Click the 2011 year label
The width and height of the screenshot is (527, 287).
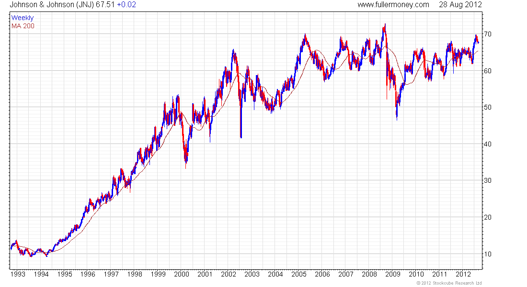440,274
